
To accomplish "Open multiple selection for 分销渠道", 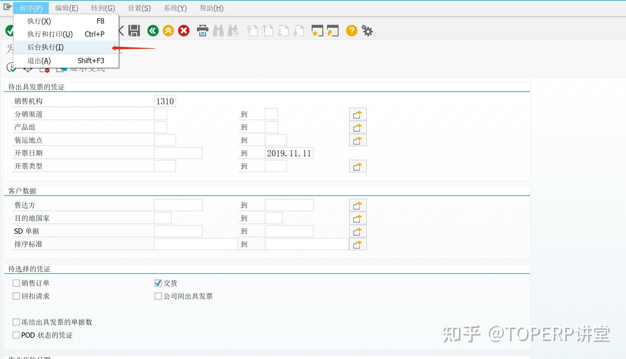I will click(x=358, y=114).
